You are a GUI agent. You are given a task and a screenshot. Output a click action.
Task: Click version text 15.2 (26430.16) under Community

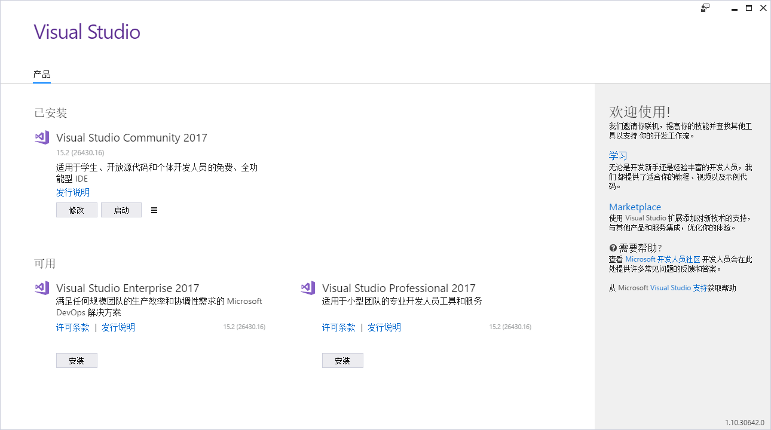[x=80, y=153]
